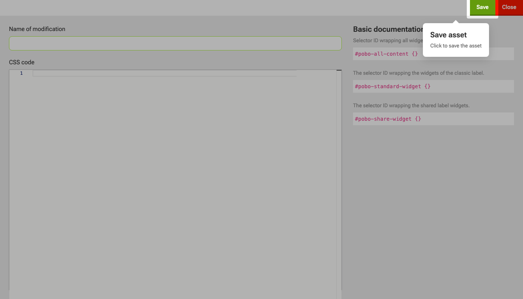Focus the Name of modification field
Image resolution: width=523 pixels, height=299 pixels.
[175, 43]
